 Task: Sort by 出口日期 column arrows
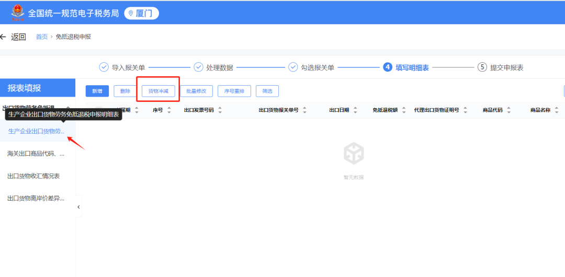coord(355,110)
